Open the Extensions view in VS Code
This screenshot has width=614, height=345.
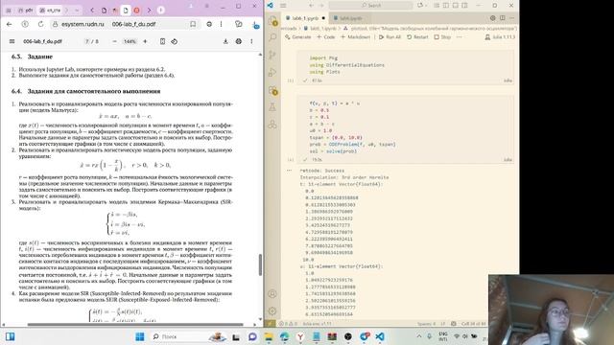[x=272, y=90]
